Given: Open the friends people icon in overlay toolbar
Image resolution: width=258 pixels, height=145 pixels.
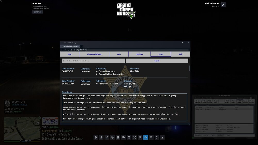Looking at the screenshot, I should click(x=140, y=138).
